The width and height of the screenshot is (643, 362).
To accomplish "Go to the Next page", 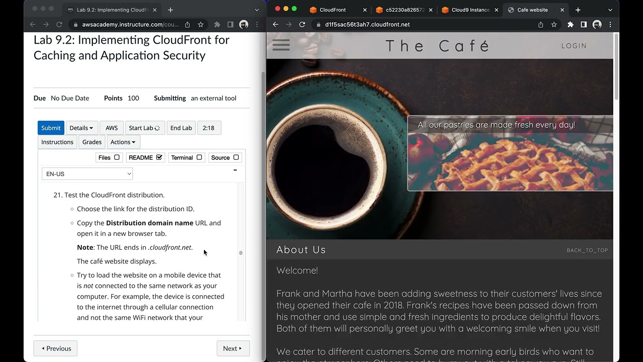I will click(x=233, y=348).
